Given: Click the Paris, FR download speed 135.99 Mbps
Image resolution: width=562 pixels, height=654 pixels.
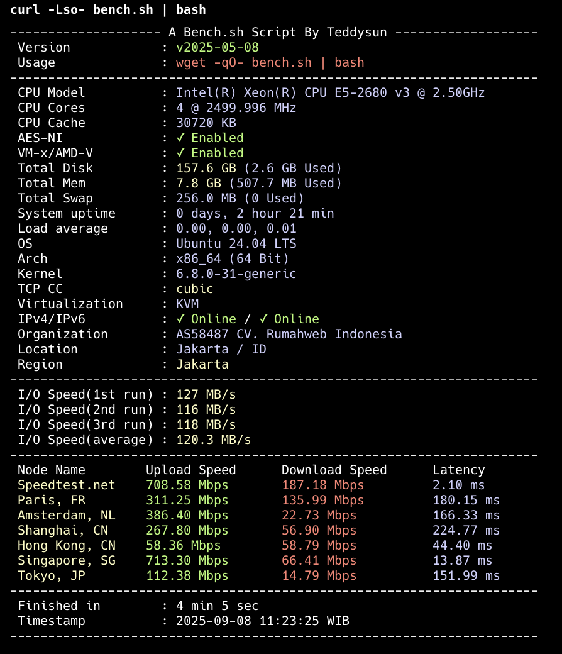Looking at the screenshot, I should [x=322, y=500].
